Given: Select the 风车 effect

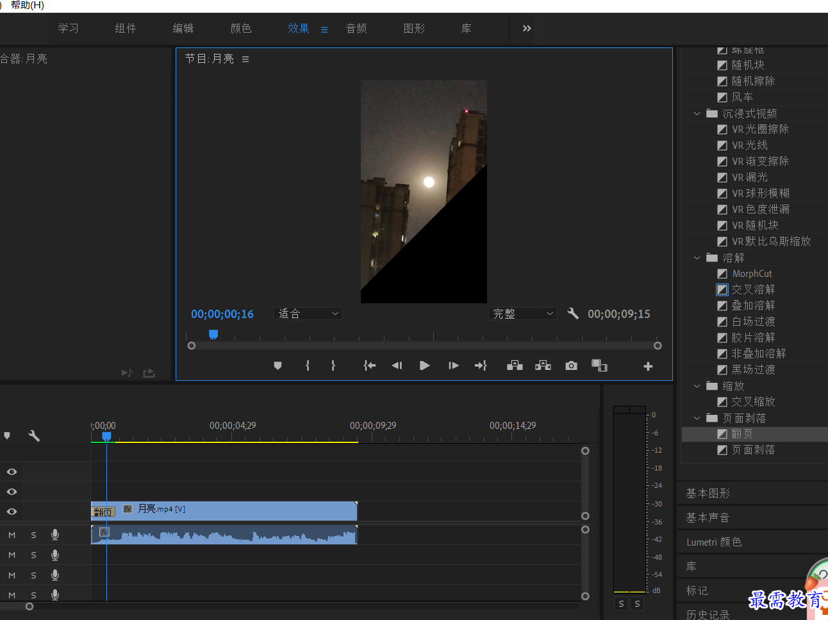Looking at the screenshot, I should pyautogui.click(x=742, y=97).
